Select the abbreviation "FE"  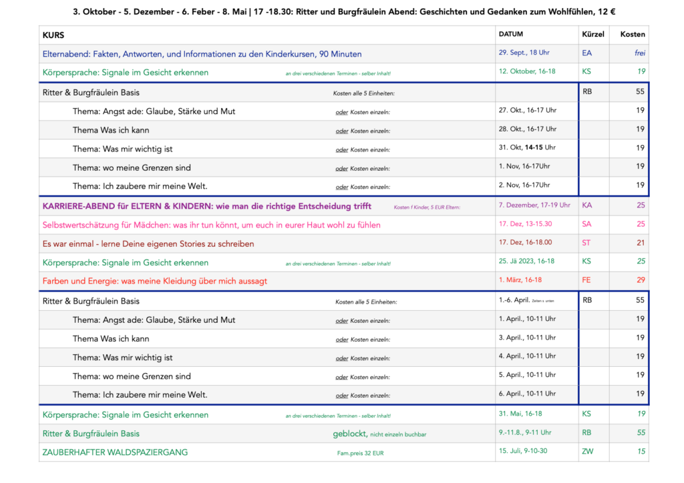pyautogui.click(x=586, y=280)
